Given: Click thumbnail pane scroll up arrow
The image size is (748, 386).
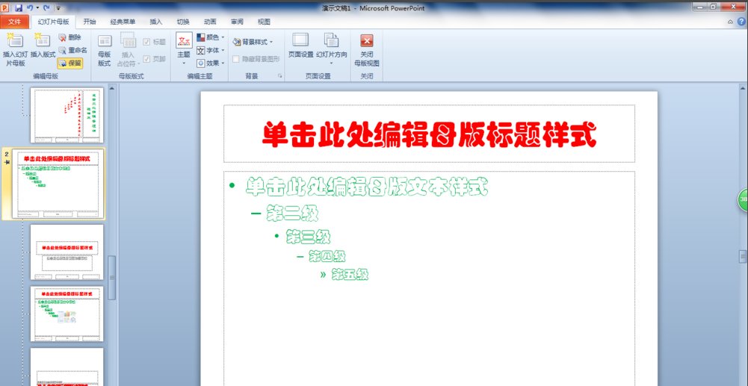Looking at the screenshot, I should coord(111,87).
